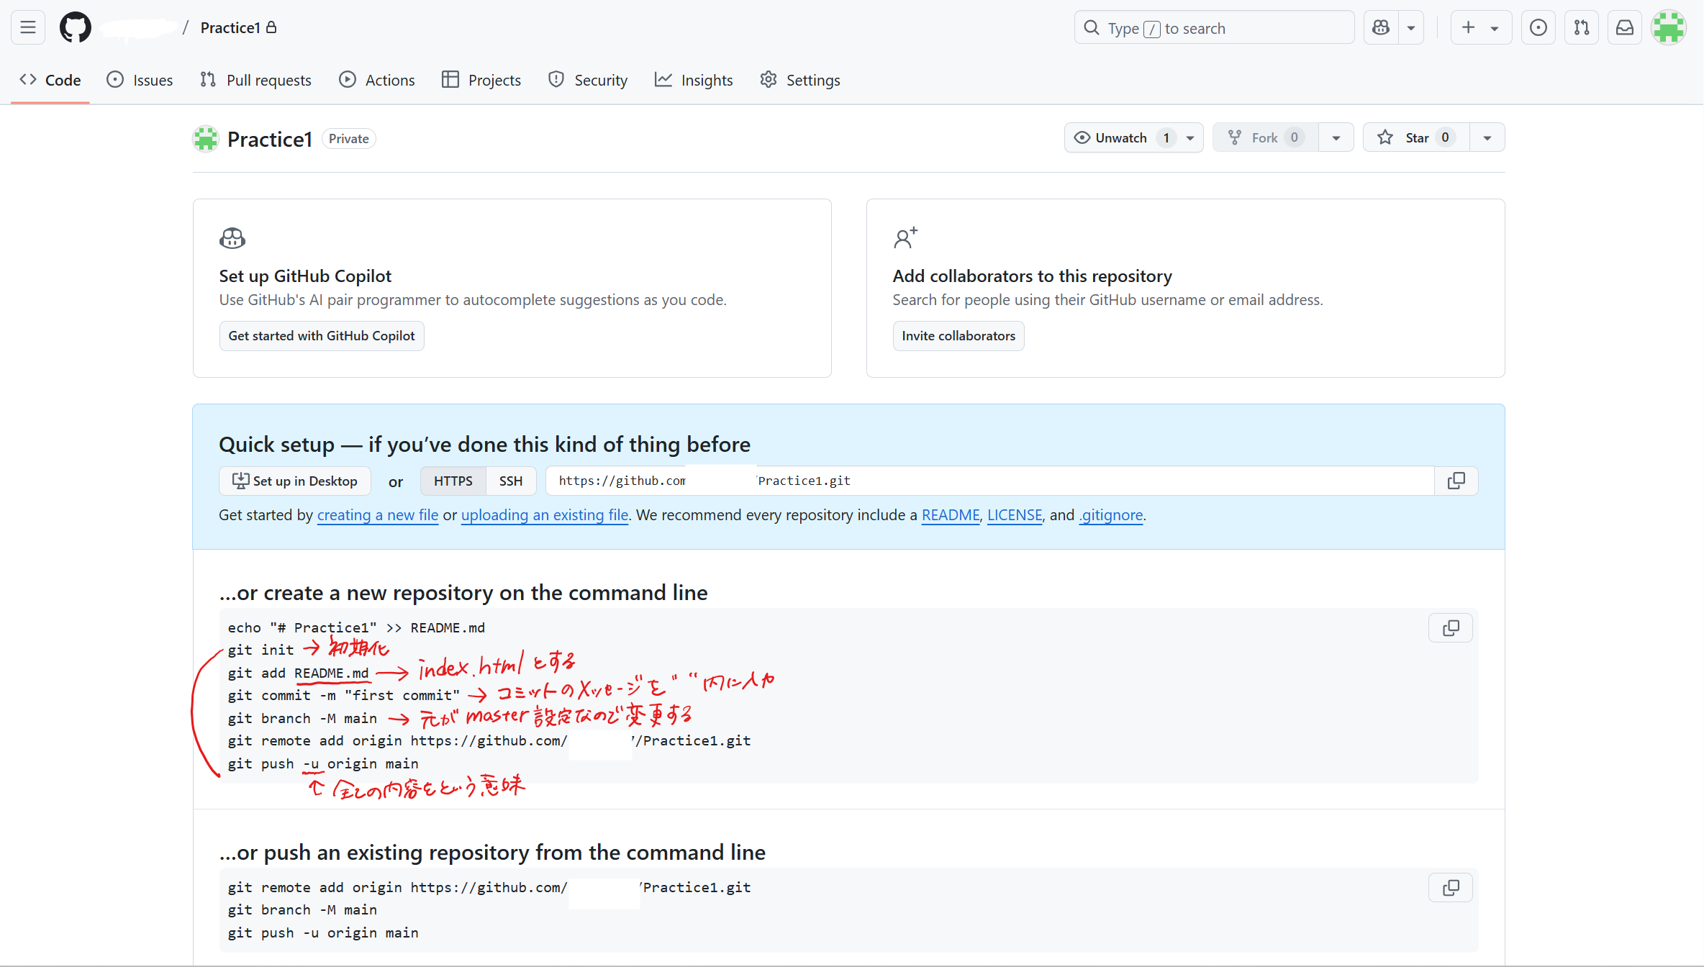Open the hamburger navigation menu

28,27
